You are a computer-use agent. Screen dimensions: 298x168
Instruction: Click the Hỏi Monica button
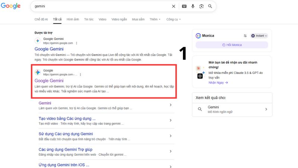click(232, 45)
